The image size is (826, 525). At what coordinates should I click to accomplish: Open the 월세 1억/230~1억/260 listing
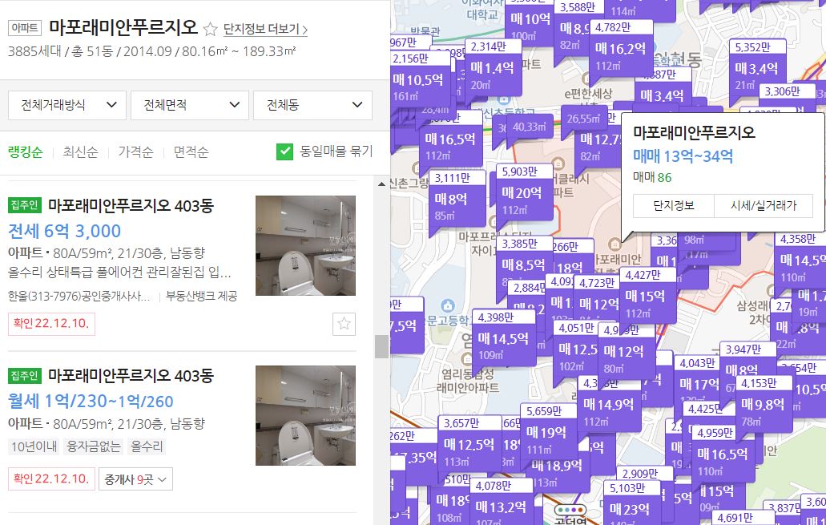(91, 401)
